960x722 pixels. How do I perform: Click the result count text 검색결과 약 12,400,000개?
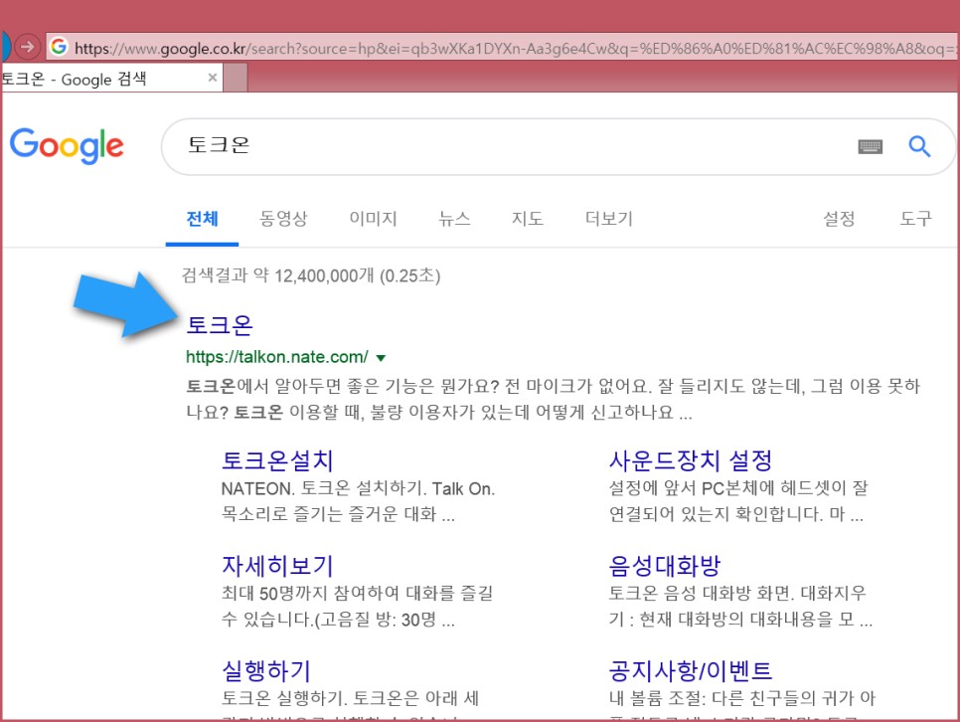[x=277, y=275]
